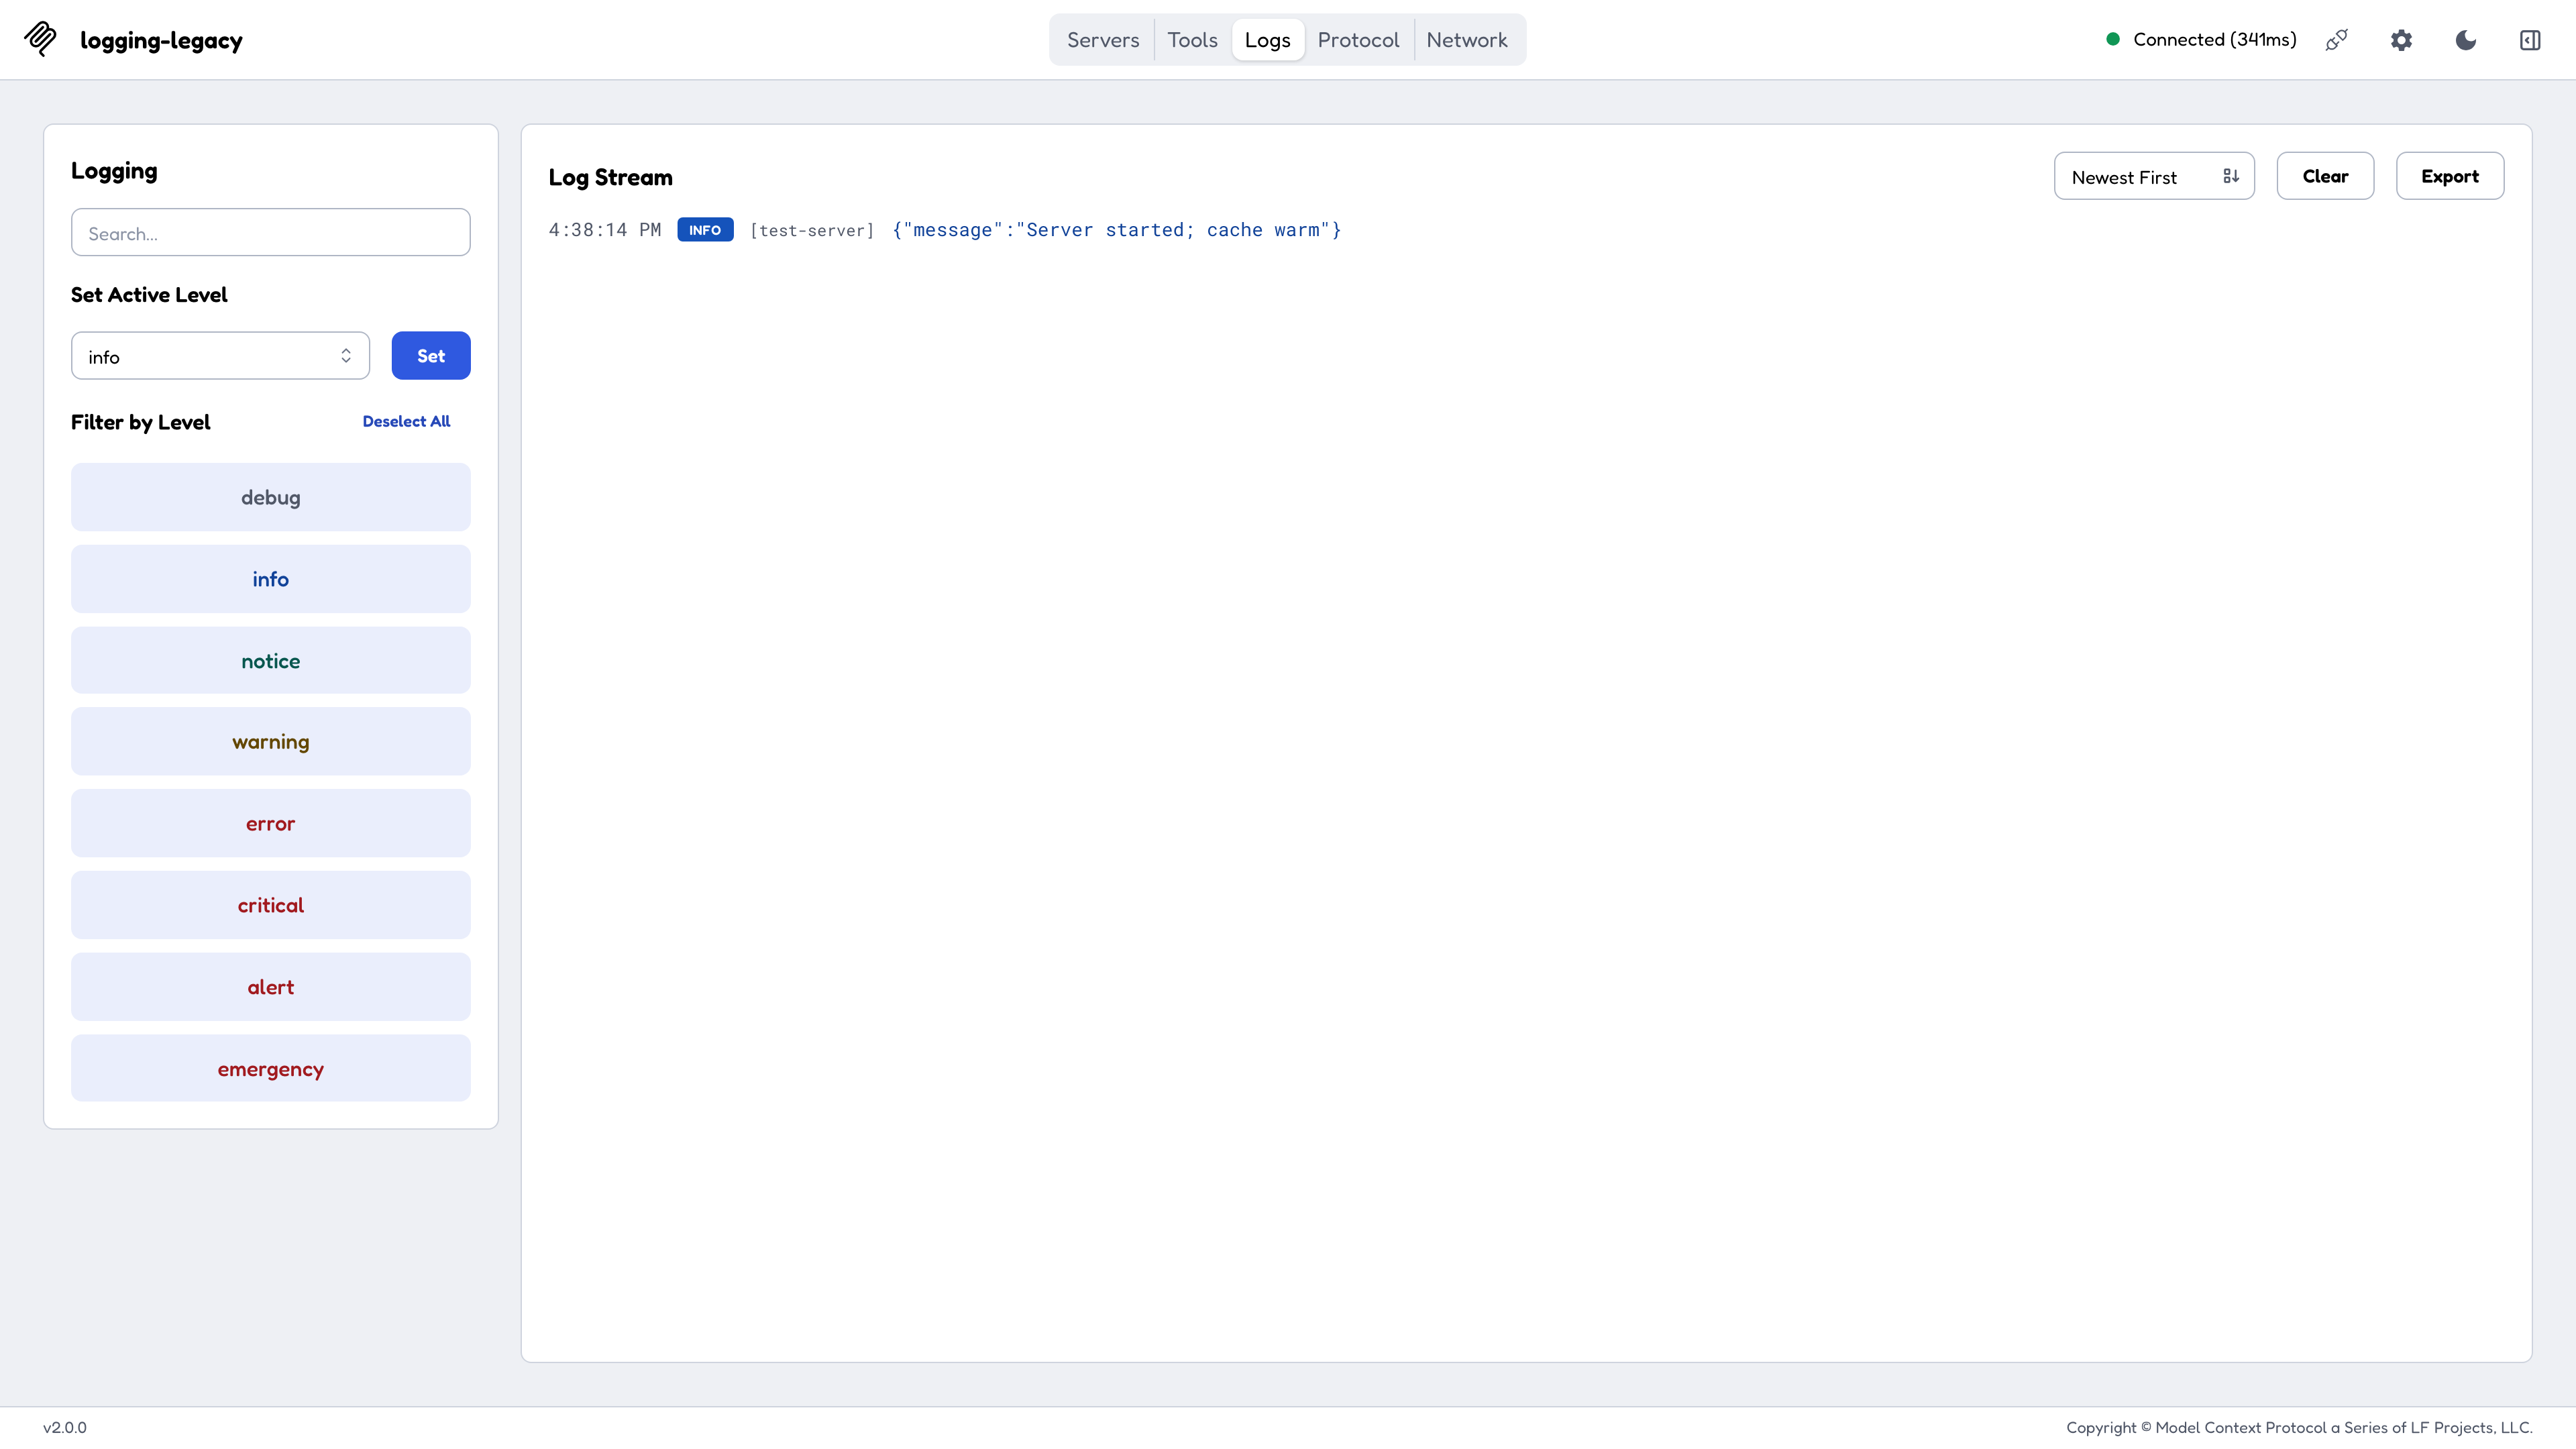Click the Server started log message
The image size is (2576, 1449).
[1117, 230]
